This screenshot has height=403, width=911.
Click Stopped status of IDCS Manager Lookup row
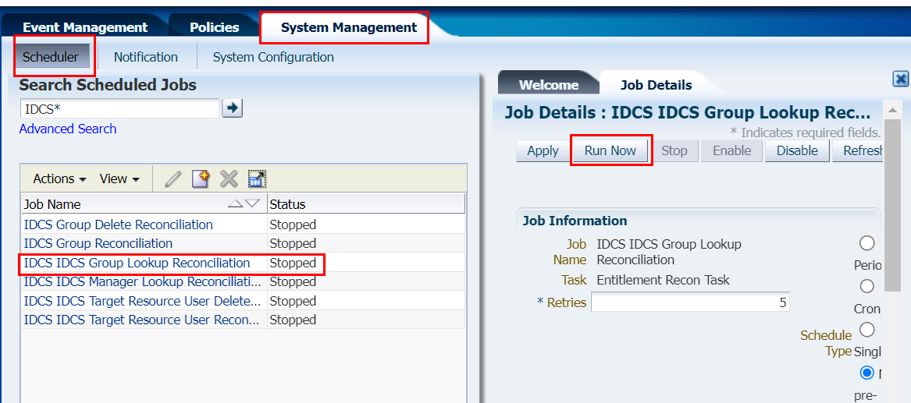tap(293, 282)
